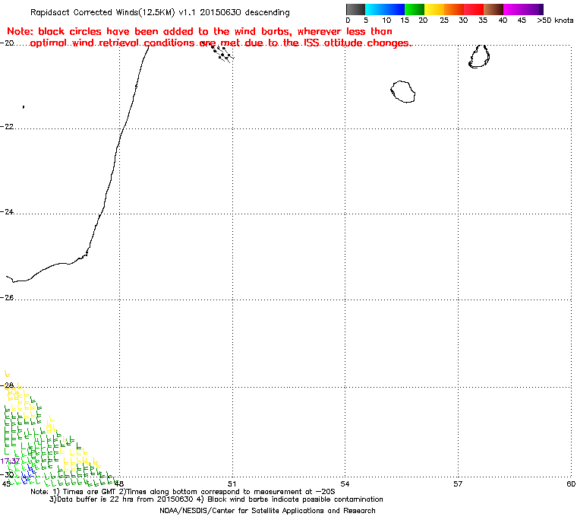The height and width of the screenshot is (523, 577).
Task: Click the '-20' latitude axis label
Action: 7,43
